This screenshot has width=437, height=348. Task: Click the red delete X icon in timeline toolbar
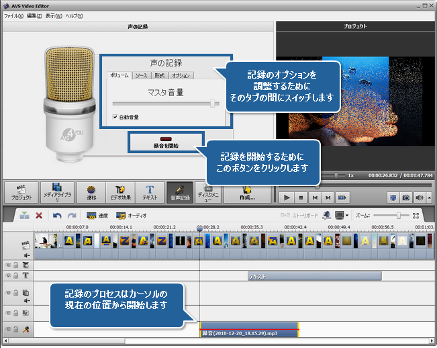tap(40, 216)
